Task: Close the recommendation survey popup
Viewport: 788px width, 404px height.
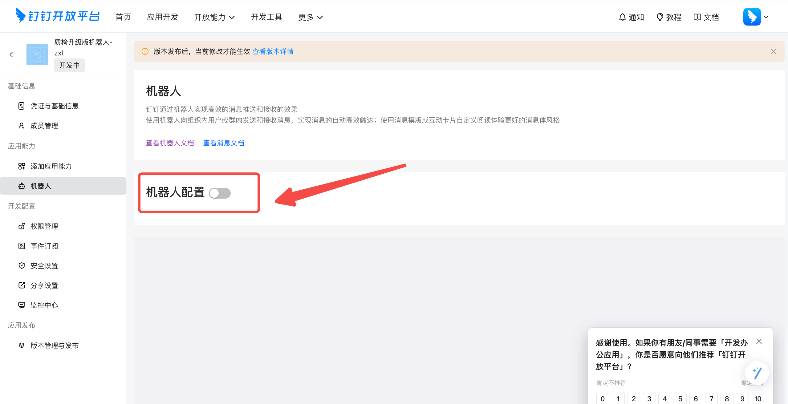Action: (x=759, y=341)
